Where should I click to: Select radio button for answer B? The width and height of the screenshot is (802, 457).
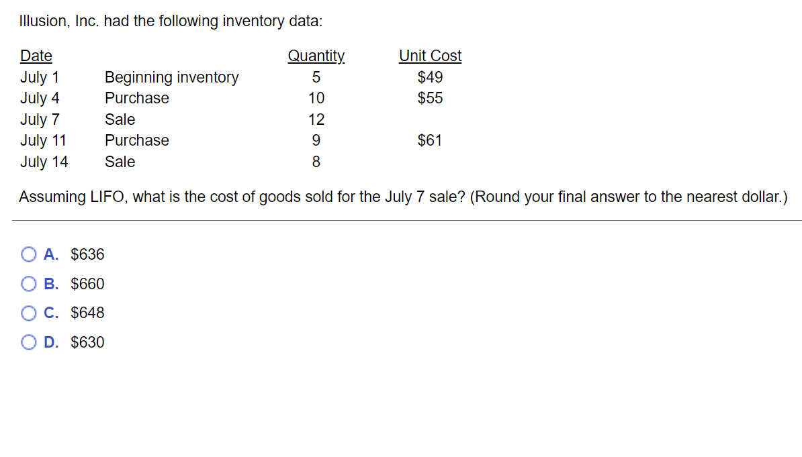(x=29, y=284)
